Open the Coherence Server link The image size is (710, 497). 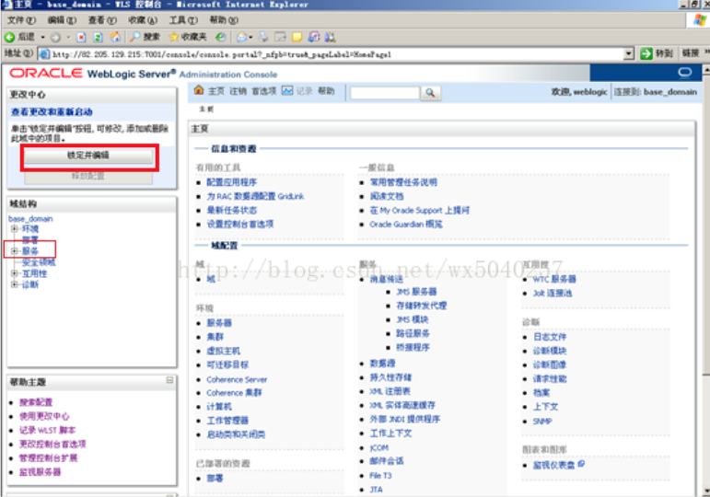point(237,379)
